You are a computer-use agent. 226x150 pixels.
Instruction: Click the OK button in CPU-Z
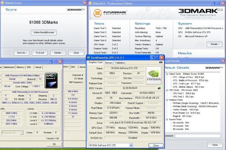click(54, 144)
